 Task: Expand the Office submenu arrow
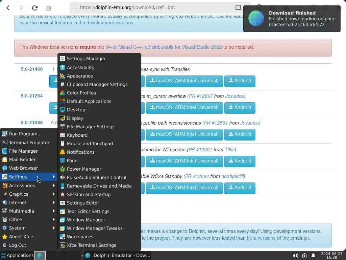[x=54, y=219]
